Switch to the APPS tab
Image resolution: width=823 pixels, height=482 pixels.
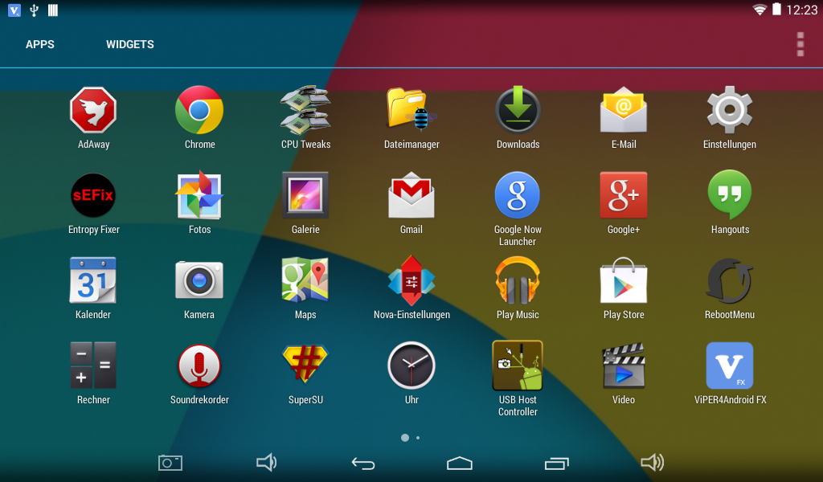coord(40,44)
